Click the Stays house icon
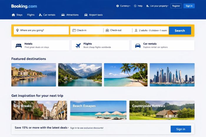The width and height of the screenshot is (206, 137). 13,15
